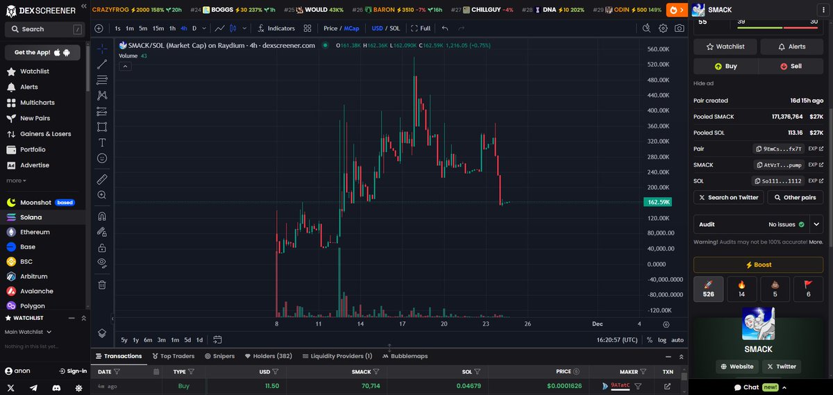Image resolution: width=833 pixels, height=395 pixels.
Task: Choose the candlestick chart style icon
Action: tap(233, 28)
